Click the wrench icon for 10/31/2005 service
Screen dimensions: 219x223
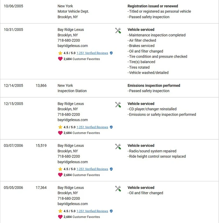click(x=118, y=30)
